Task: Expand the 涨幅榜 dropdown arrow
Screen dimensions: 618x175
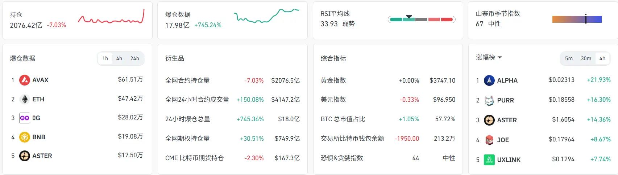Action: point(500,57)
